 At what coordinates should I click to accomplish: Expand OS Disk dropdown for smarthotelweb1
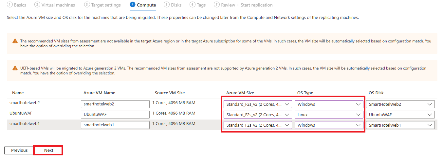[x=400, y=125]
